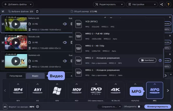This screenshot has width=173, height=111.
Task: Remove the Streets.vob file with X
Action: pos(170,36)
